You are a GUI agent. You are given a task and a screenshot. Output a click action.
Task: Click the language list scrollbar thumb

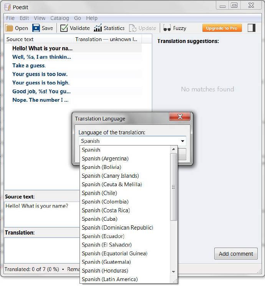click(x=174, y=187)
